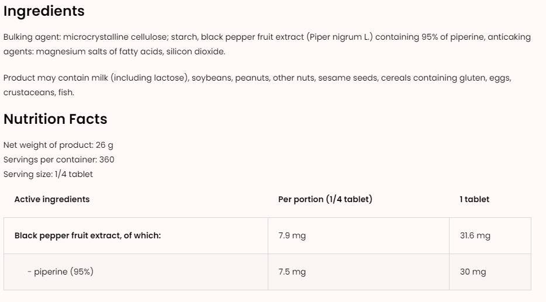Viewport: 546px width, 302px height.
Task: Click the Ingredients heading
Action: click(x=44, y=11)
